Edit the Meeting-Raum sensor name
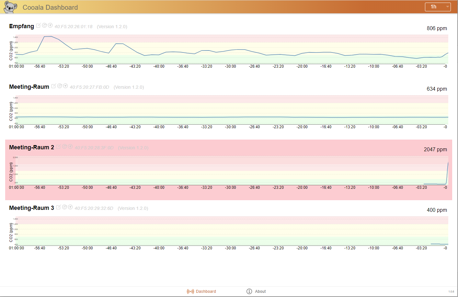This screenshot has width=458, height=297. point(53,86)
